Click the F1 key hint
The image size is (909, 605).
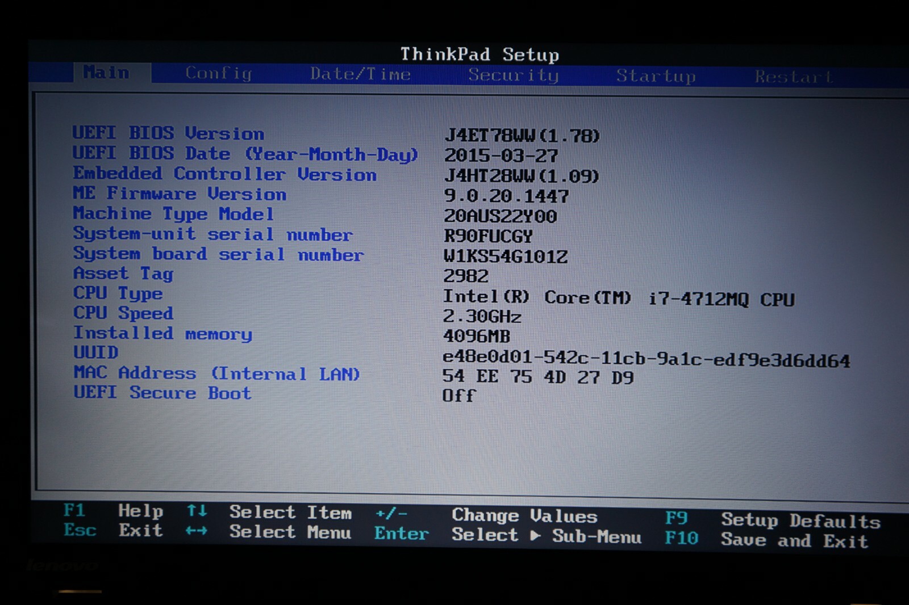click(x=74, y=510)
